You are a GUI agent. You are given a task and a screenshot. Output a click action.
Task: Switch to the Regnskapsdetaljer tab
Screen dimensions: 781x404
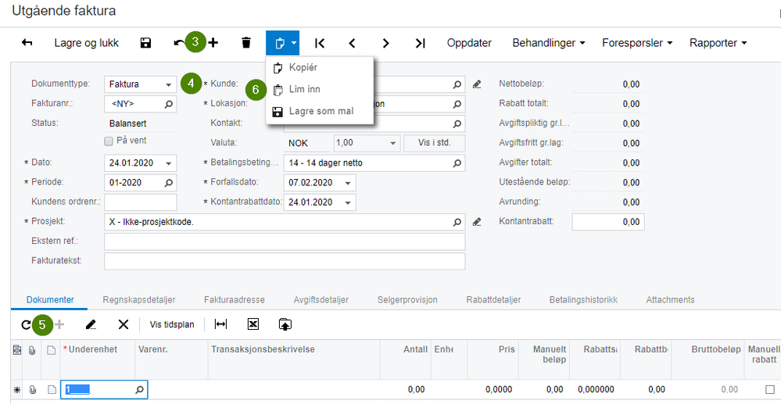[x=138, y=299]
